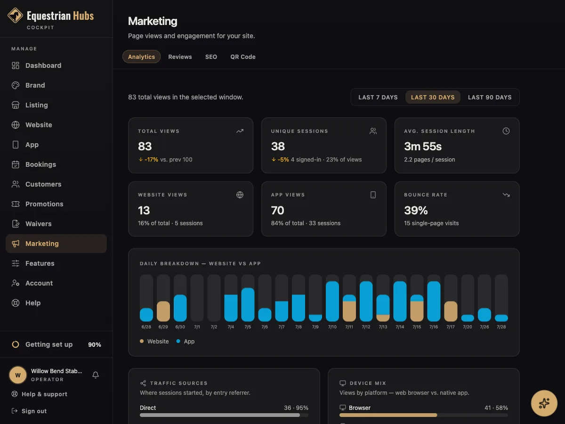Switch range to Last 90 Days
This screenshot has width=565, height=424.
click(490, 98)
